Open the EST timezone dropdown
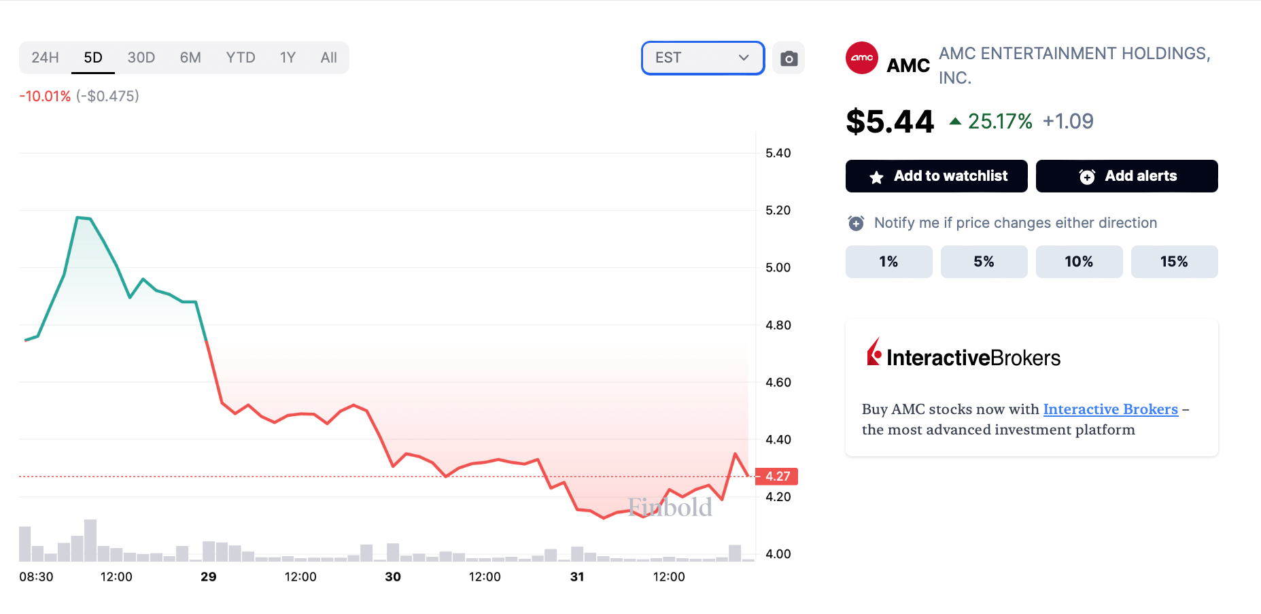1261x614 pixels. 702,58
